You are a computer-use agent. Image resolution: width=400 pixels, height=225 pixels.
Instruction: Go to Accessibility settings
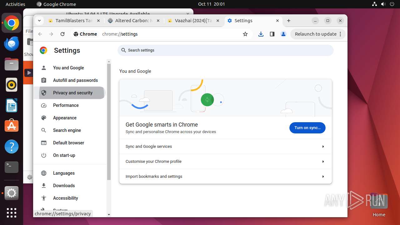70,198
